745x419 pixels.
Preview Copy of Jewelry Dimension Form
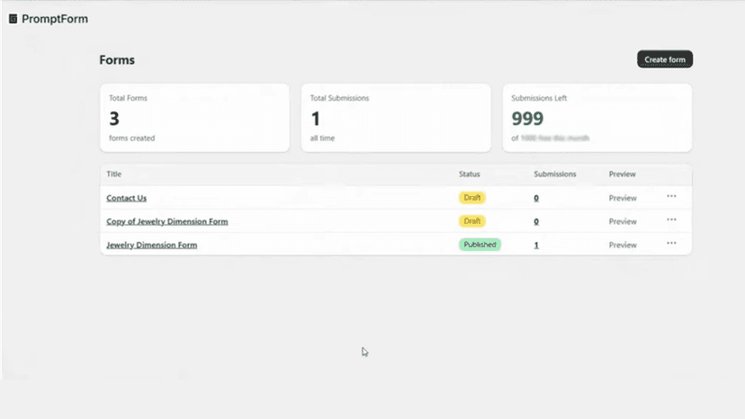coord(623,221)
